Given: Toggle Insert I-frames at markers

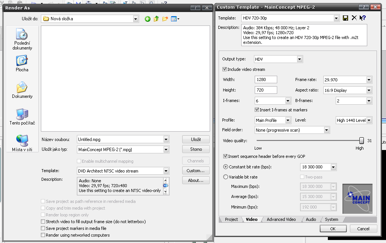Looking at the screenshot, I should click(257, 110).
